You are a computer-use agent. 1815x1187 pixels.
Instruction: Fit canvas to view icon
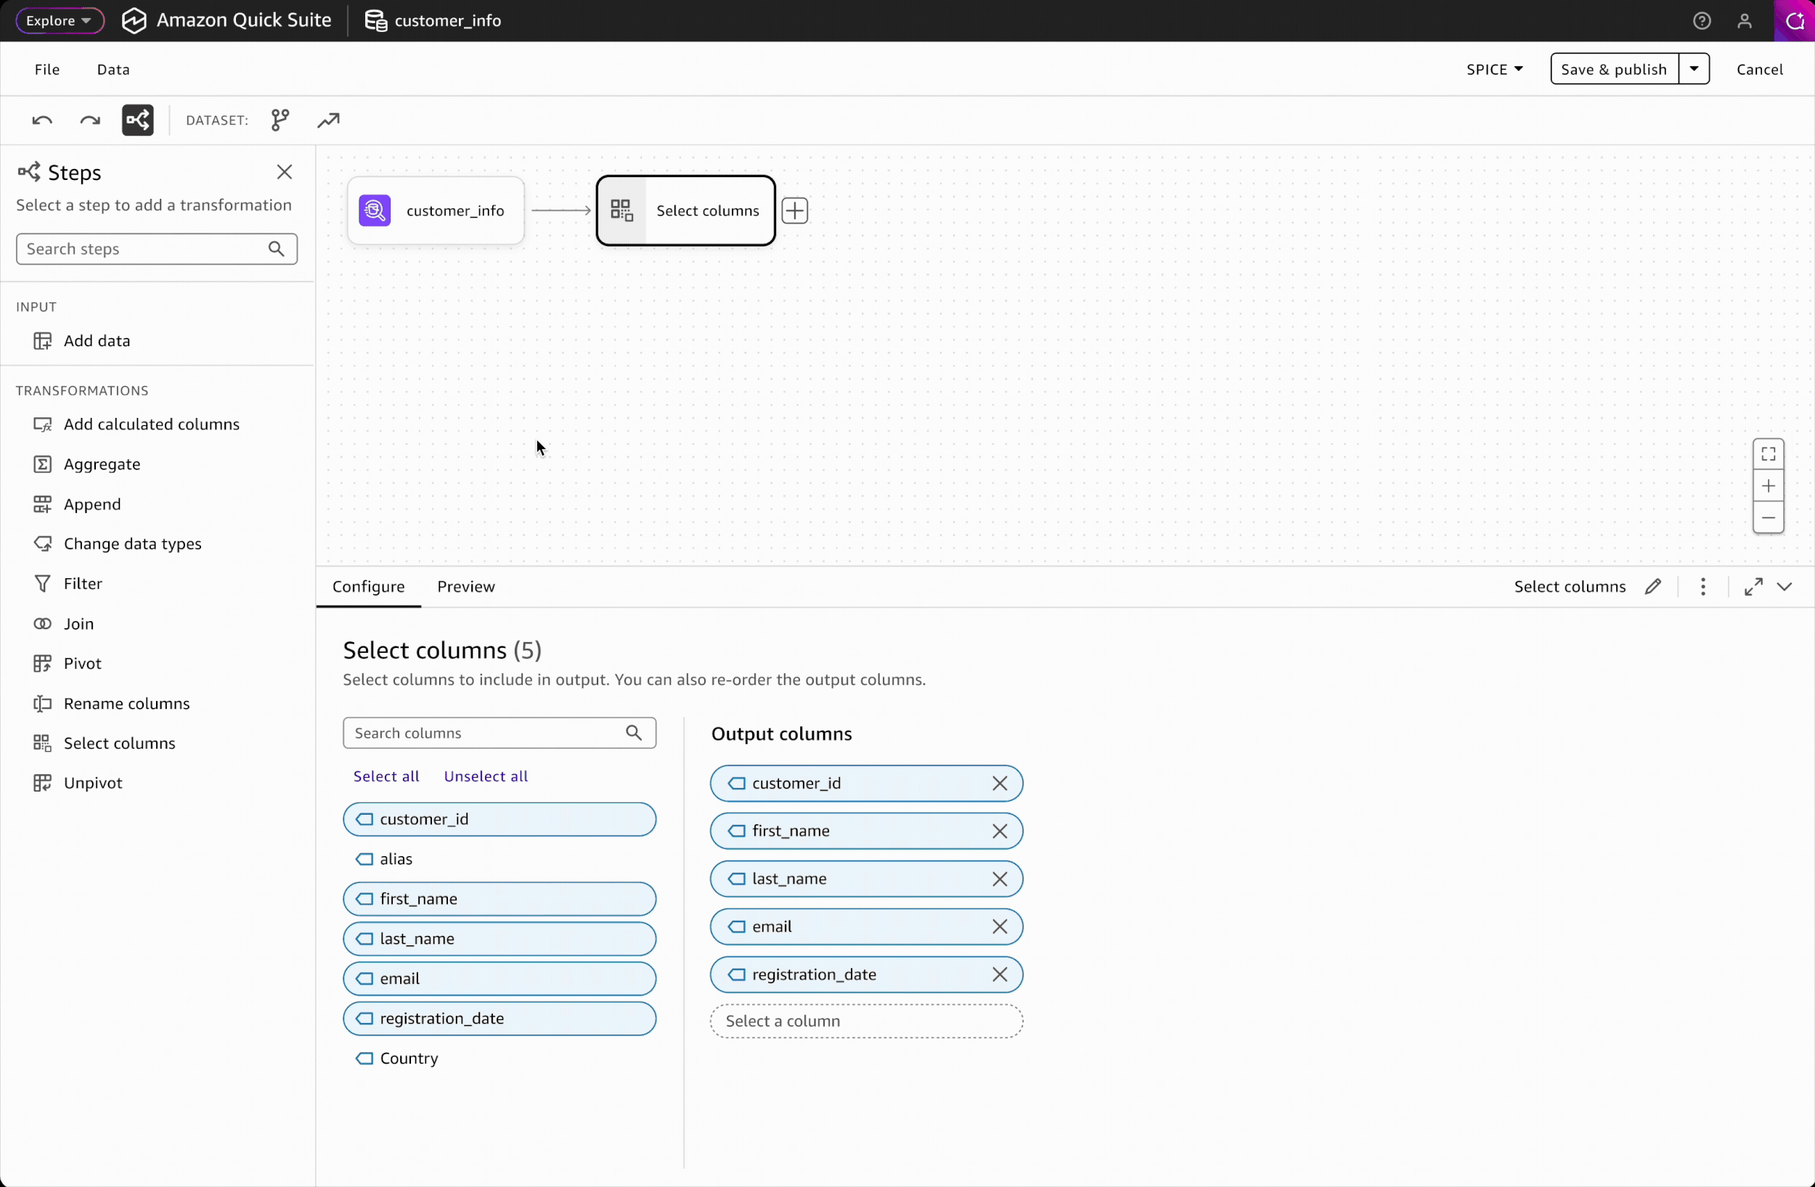[x=1768, y=454]
